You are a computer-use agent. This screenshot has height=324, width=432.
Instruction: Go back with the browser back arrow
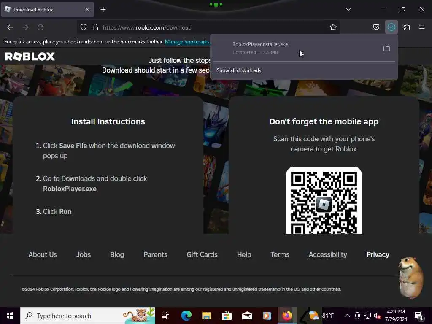(x=10, y=27)
